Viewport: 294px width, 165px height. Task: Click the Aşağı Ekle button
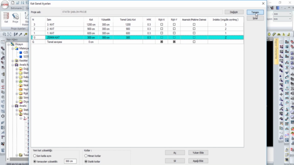pos(198,161)
